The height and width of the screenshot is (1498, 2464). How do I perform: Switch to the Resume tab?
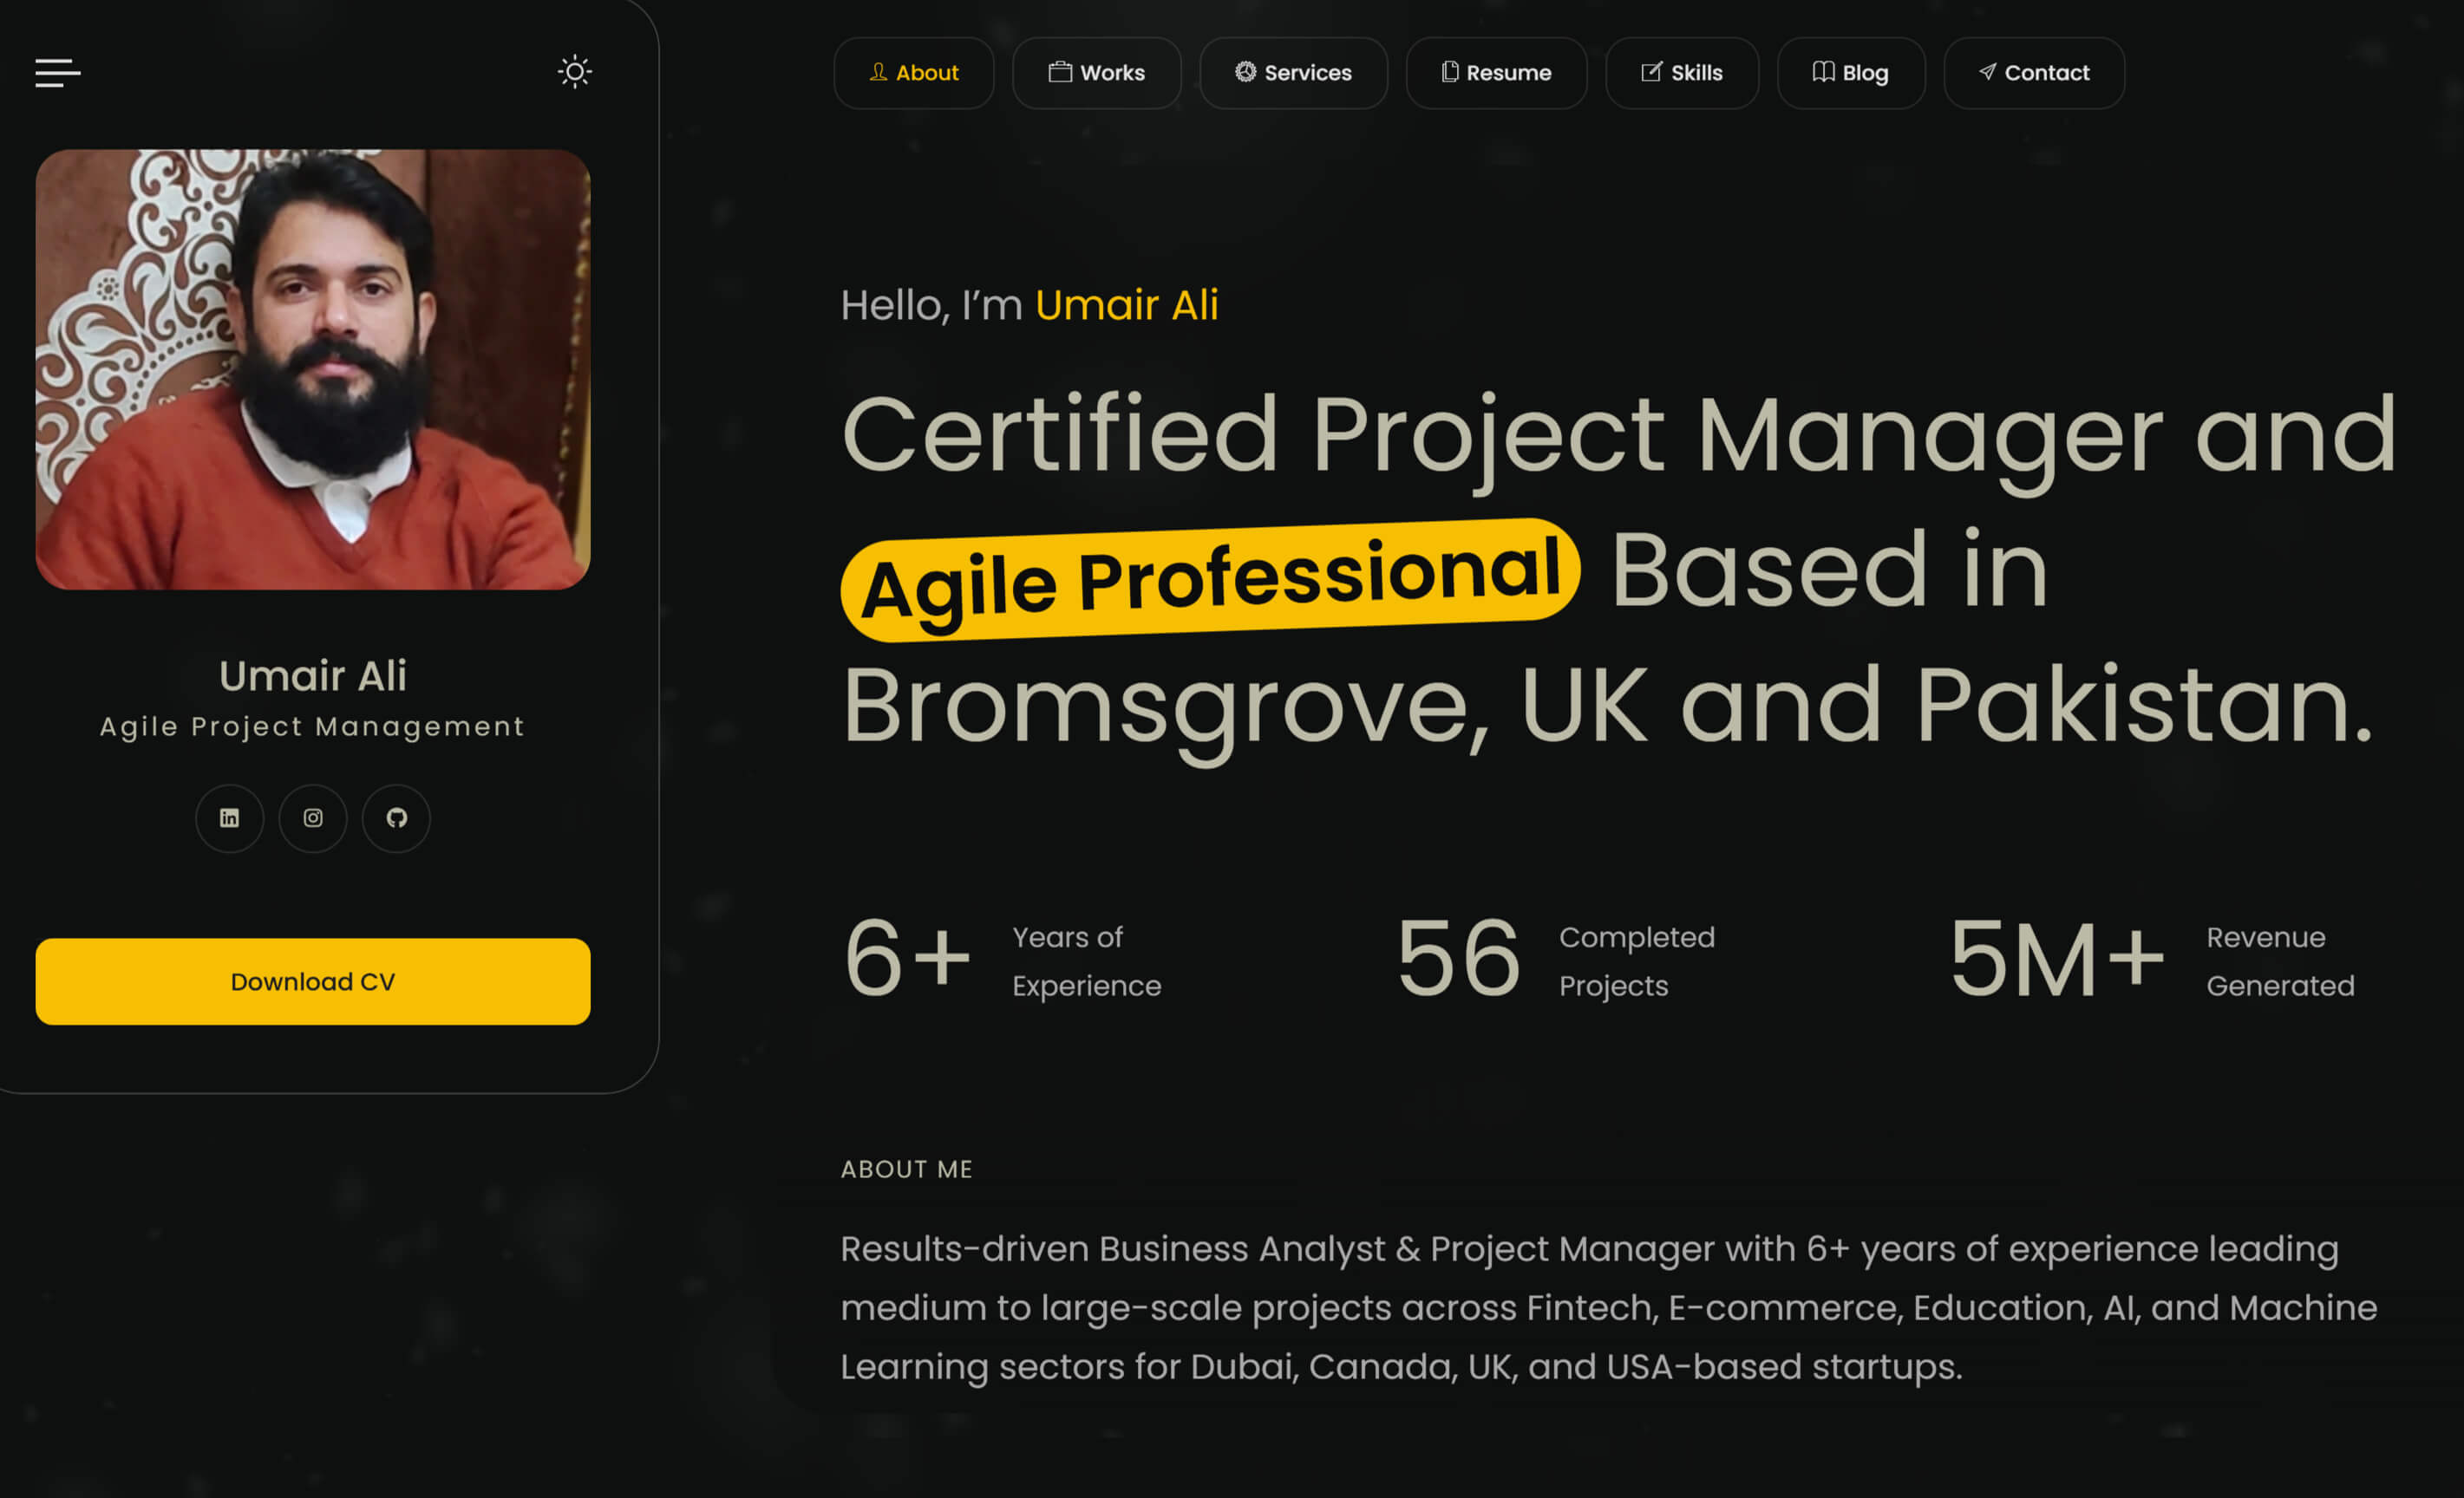(1497, 73)
